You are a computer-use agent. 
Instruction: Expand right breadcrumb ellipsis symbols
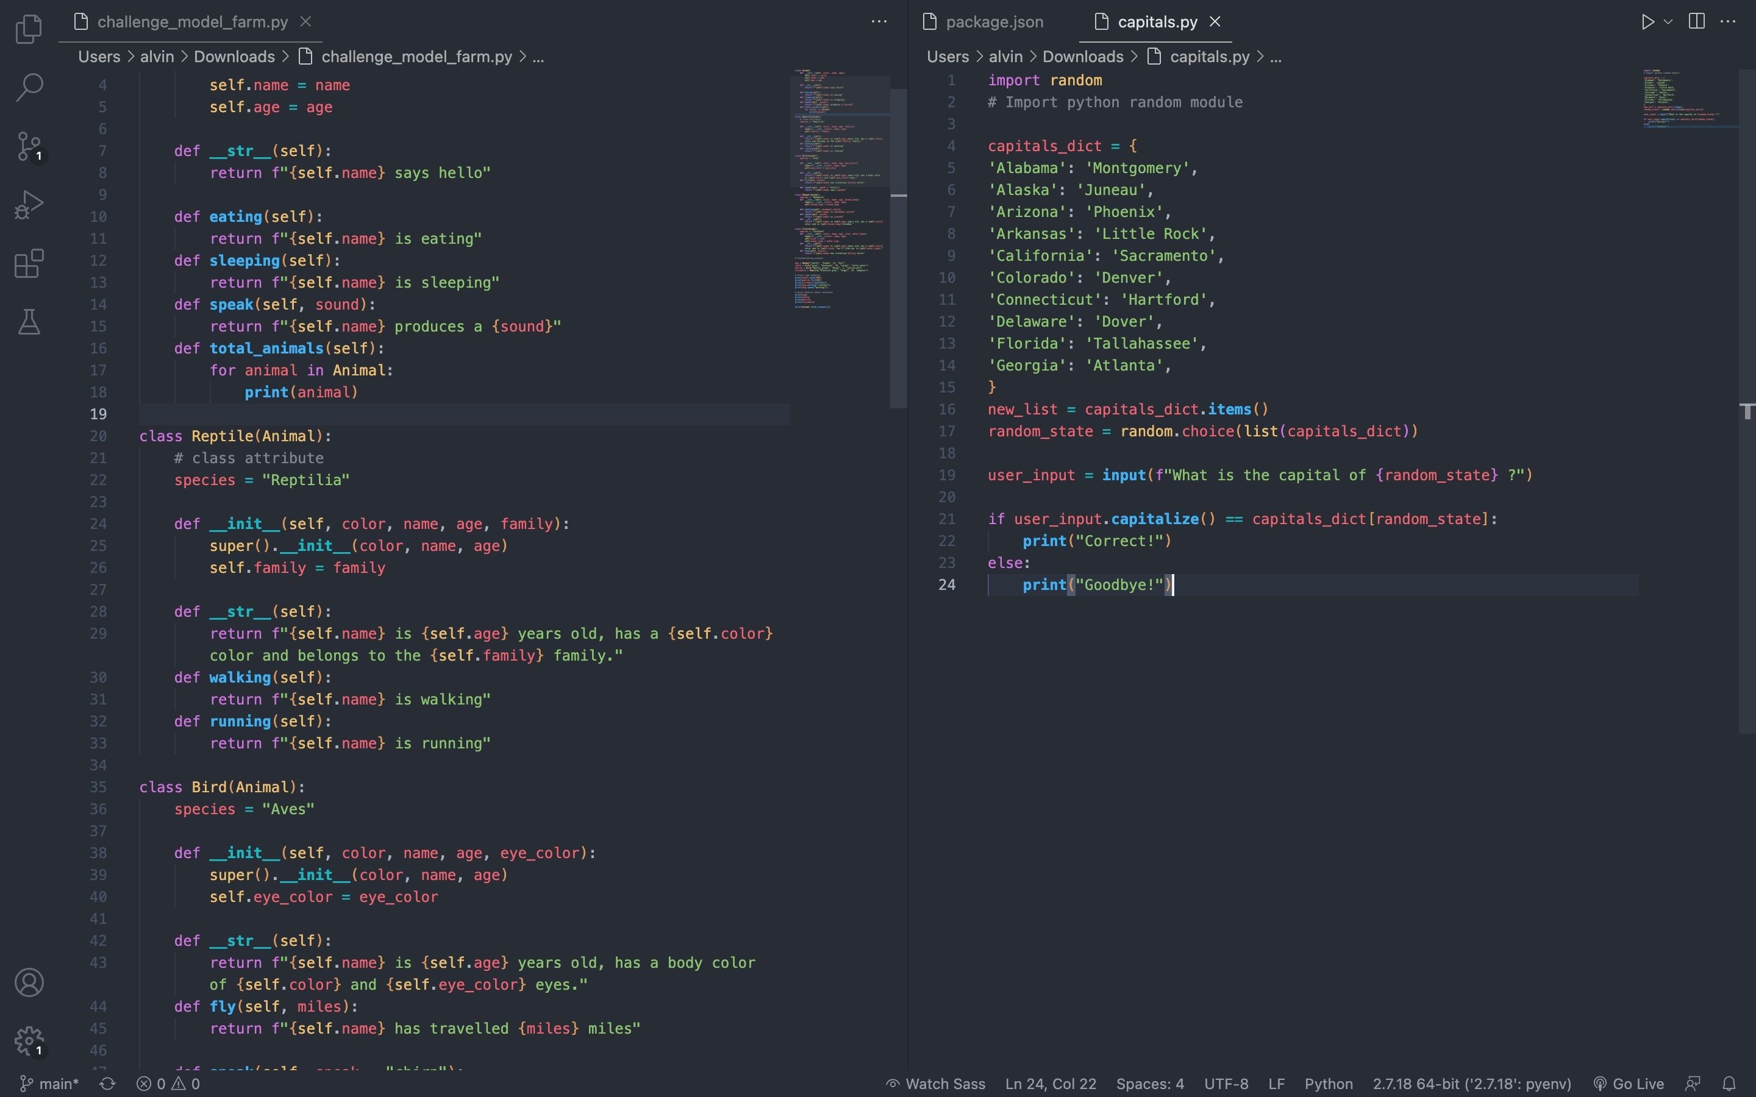click(x=1276, y=57)
